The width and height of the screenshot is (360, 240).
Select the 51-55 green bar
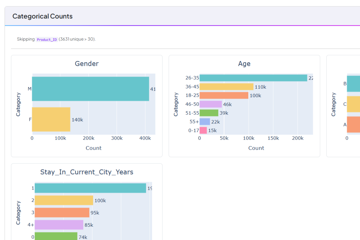[x=209, y=113]
